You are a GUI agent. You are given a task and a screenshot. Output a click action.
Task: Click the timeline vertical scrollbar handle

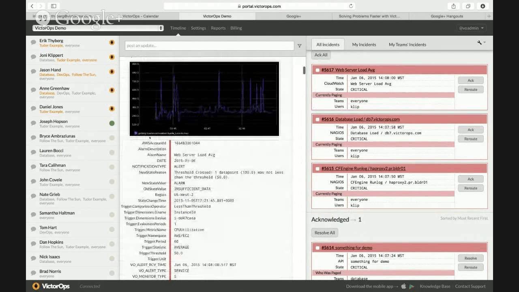[304, 70]
